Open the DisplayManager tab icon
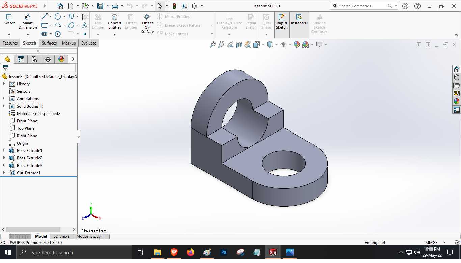461x263 pixels. point(61,59)
